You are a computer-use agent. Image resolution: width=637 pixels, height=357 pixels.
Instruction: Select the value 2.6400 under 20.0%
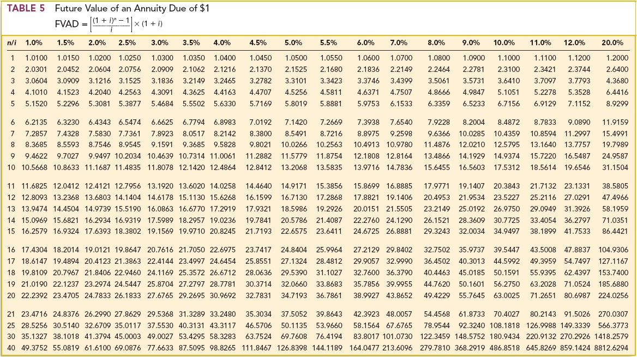pyautogui.click(x=618, y=68)
